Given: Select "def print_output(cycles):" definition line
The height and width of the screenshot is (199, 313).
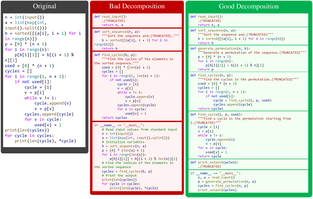Looking at the screenshot, I should click(215, 162).
